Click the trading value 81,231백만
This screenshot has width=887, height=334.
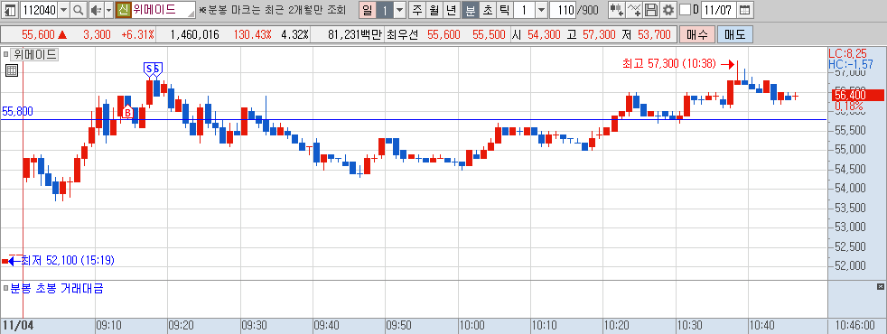point(355,34)
